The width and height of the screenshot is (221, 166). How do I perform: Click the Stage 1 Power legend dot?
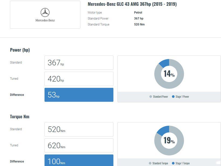pyautogui.click(x=173, y=96)
